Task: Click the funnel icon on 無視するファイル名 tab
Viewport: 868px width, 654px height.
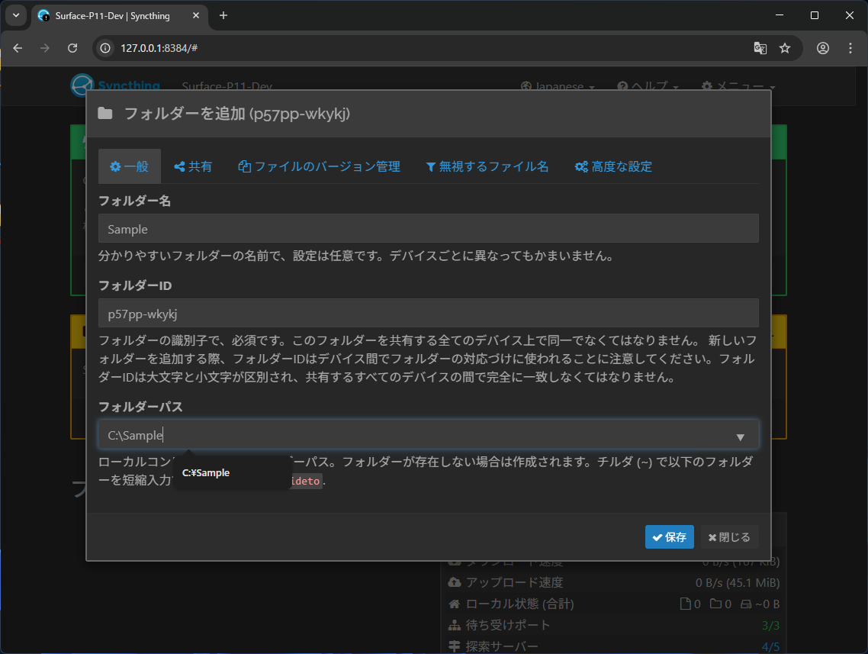Action: [x=431, y=166]
